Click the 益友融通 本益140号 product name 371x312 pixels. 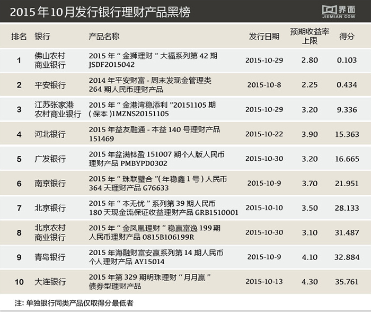pyautogui.click(x=154, y=134)
